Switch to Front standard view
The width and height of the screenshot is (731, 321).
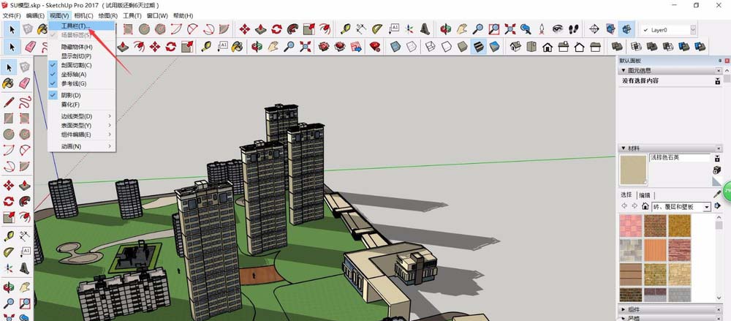[x=548, y=47]
